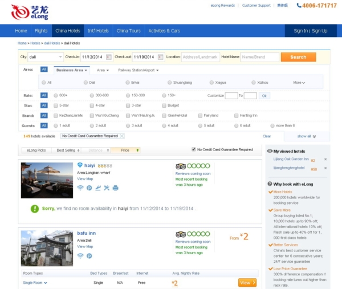Click the question icon beside Why book
The image size is (342, 289).
[x=270, y=184]
